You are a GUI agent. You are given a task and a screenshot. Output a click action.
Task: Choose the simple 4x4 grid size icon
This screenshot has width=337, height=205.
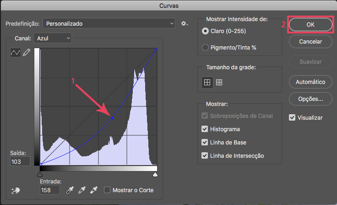coord(207,82)
